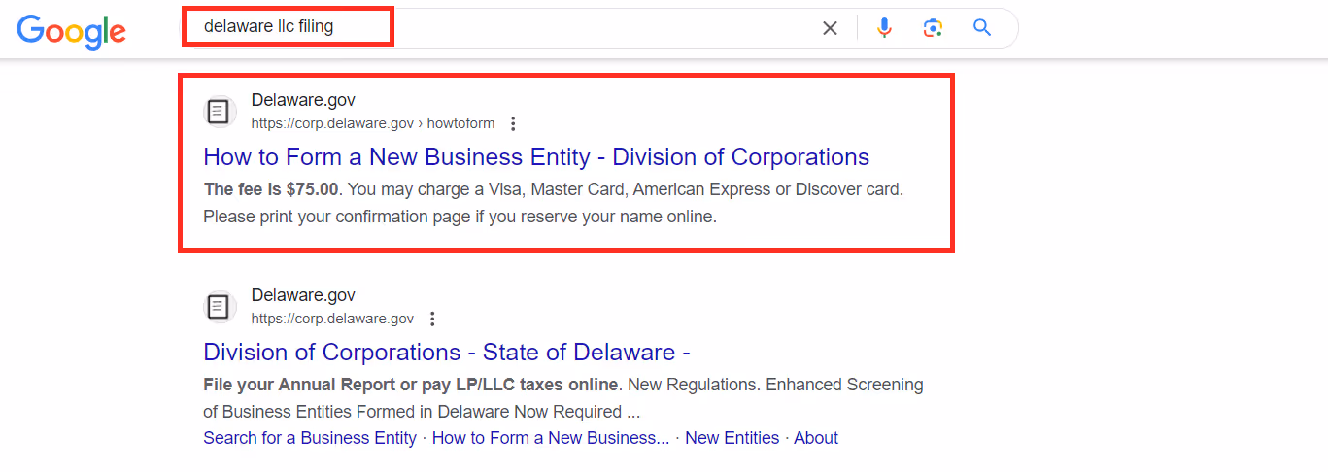Click the 'The fee is $75.00' snippet text
The height and width of the screenshot is (472, 1328).
click(x=271, y=189)
